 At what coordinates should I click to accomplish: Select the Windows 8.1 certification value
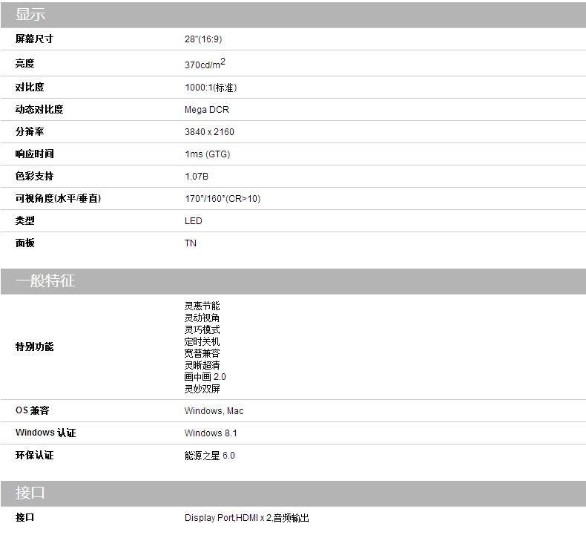(x=211, y=433)
